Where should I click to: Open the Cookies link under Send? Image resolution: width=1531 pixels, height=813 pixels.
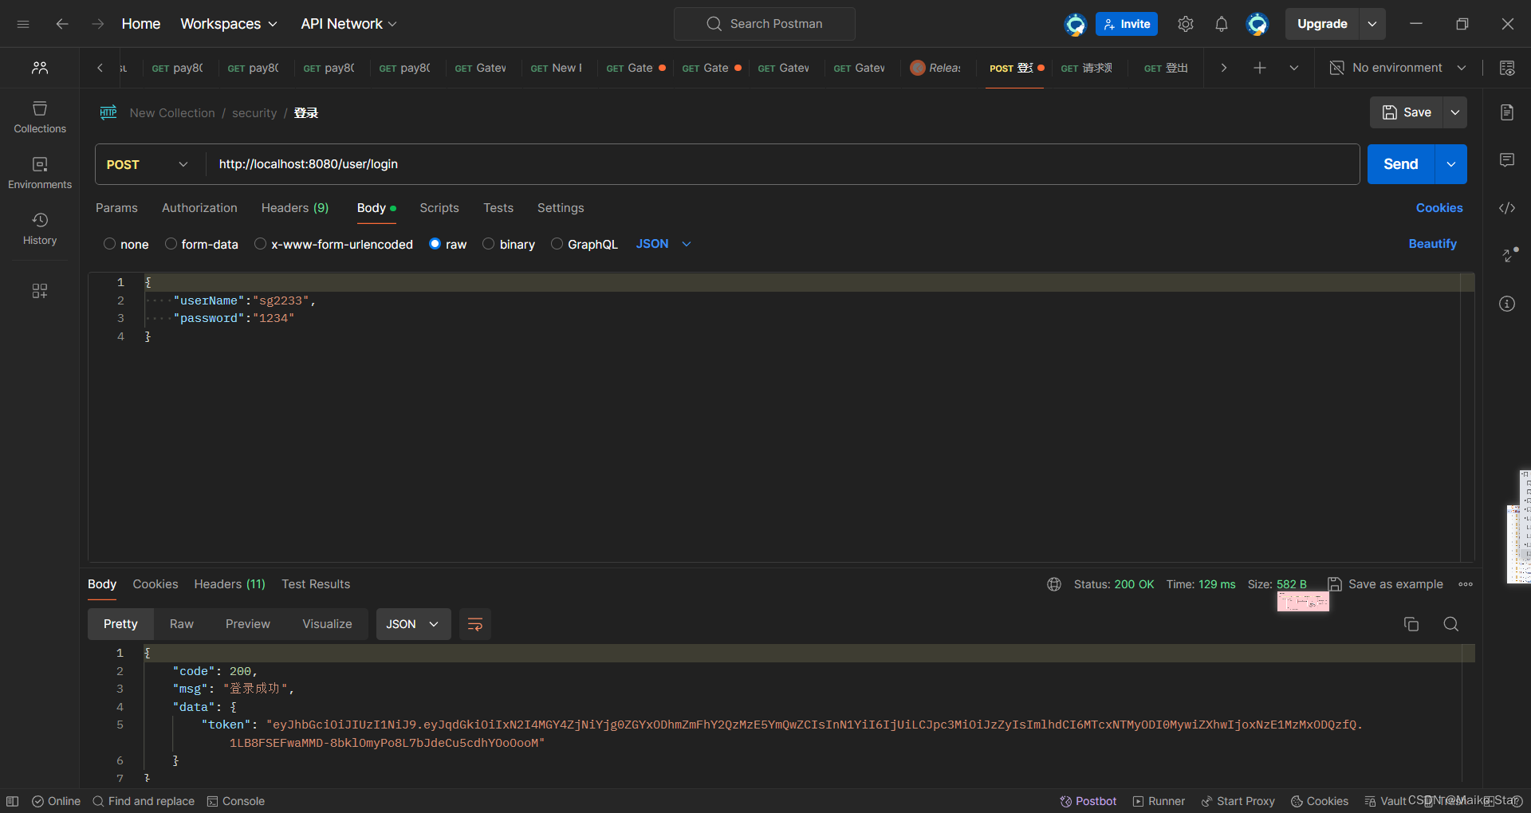click(x=1439, y=208)
